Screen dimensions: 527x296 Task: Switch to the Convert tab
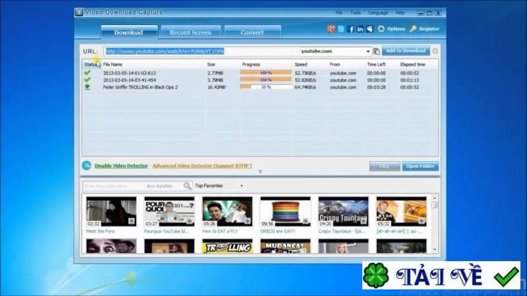[252, 32]
